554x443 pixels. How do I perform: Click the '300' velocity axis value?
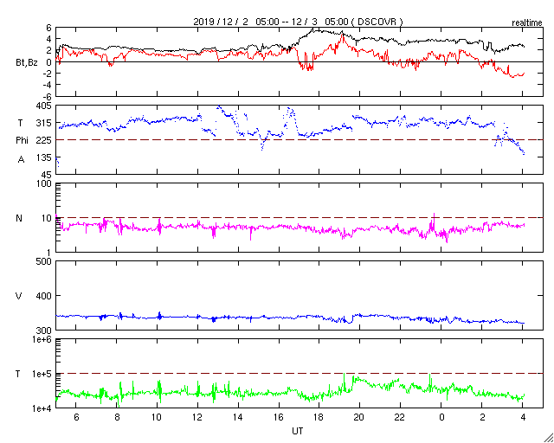click(x=44, y=331)
